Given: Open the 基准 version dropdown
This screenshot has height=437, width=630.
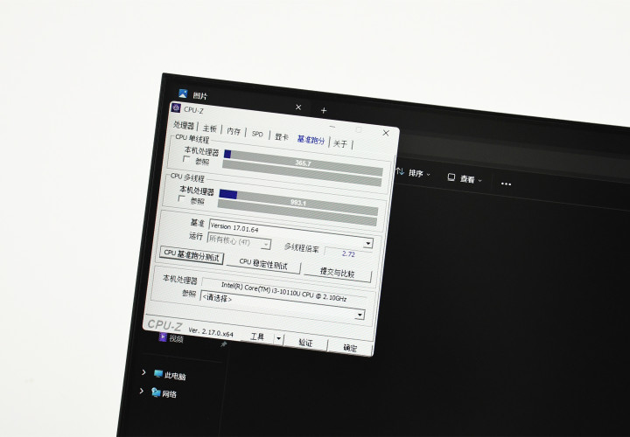Looking at the screenshot, I should (x=368, y=243).
